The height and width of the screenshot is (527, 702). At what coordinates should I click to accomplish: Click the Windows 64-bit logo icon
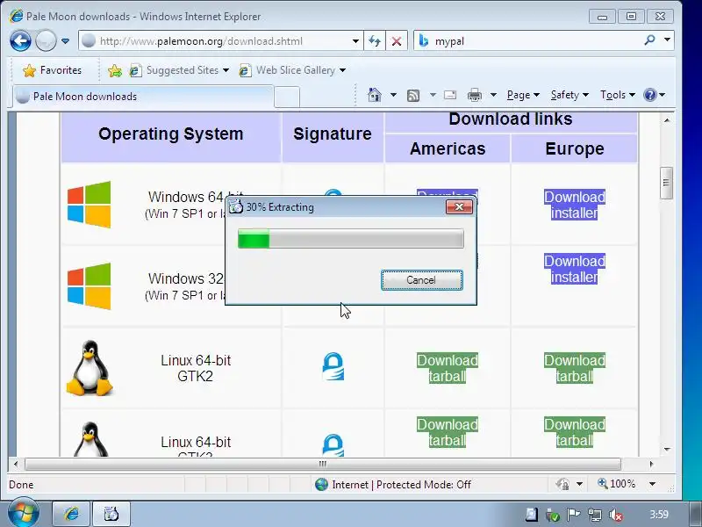click(x=90, y=205)
